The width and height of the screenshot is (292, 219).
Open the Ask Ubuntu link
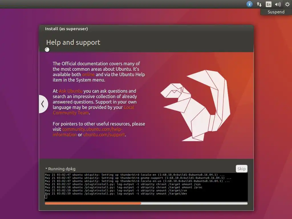click(x=70, y=91)
